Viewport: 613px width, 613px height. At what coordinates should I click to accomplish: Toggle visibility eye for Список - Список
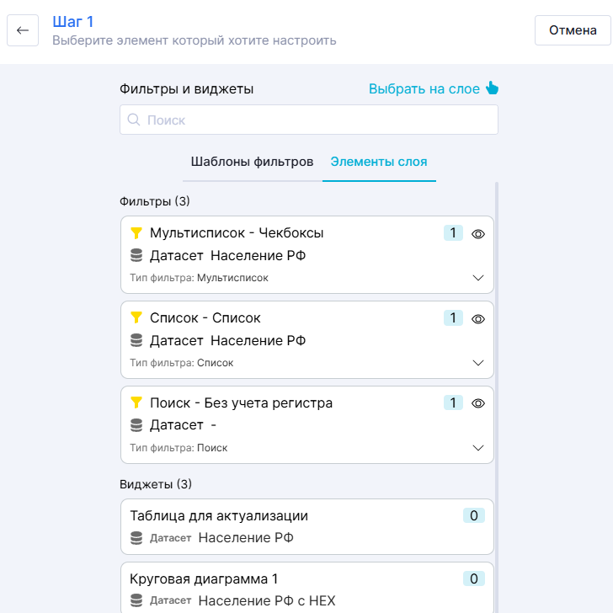click(x=478, y=319)
